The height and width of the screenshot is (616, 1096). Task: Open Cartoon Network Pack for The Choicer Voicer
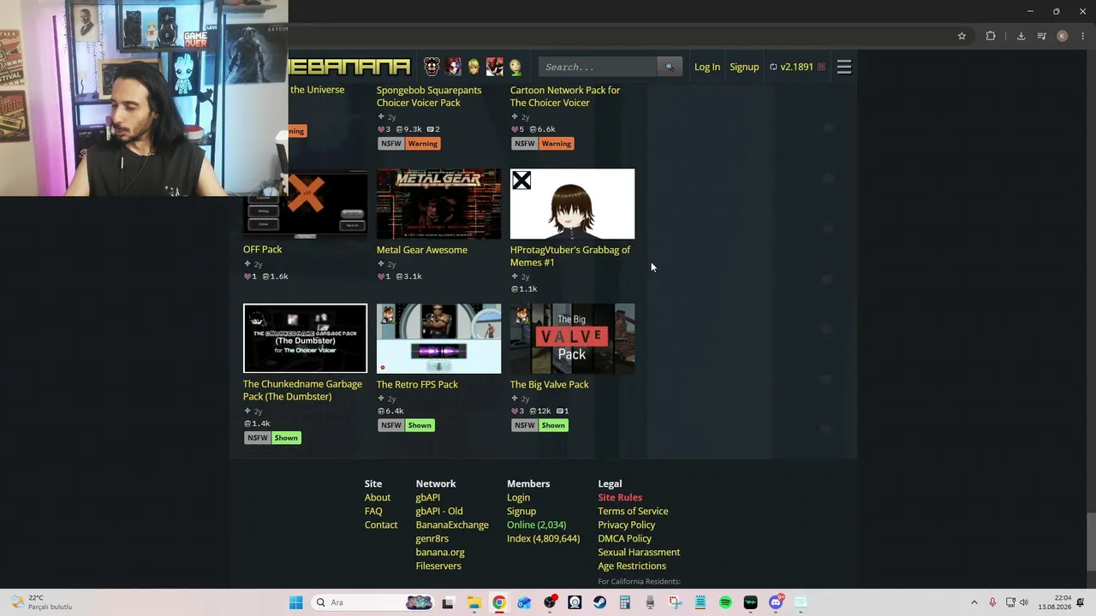click(x=565, y=96)
